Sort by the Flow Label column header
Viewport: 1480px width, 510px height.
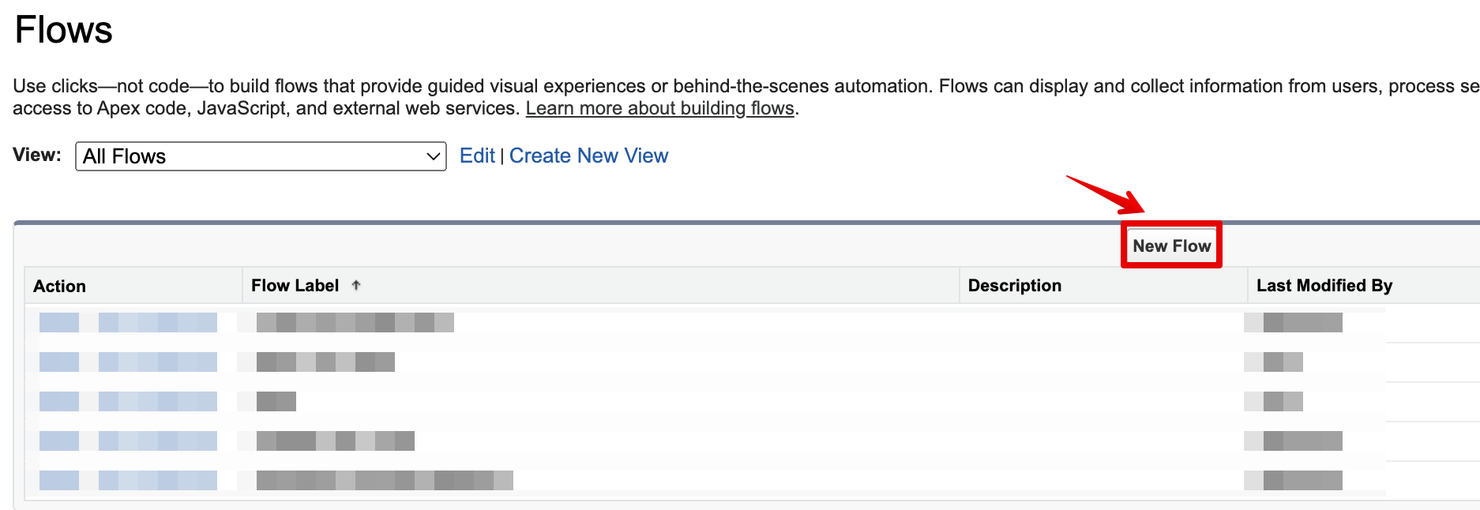[295, 286]
